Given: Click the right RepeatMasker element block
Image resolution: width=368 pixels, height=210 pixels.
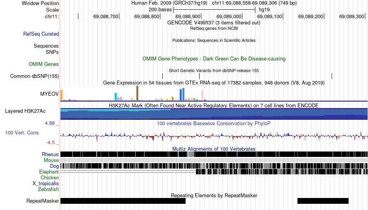Looking at the screenshot, I should pyautogui.click(x=323, y=201).
